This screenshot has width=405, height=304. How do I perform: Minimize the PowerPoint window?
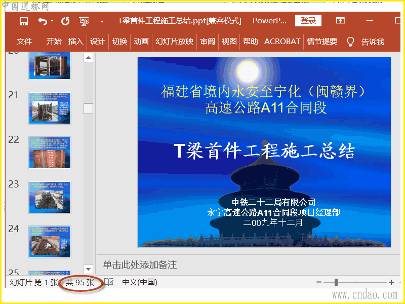tap(370, 21)
